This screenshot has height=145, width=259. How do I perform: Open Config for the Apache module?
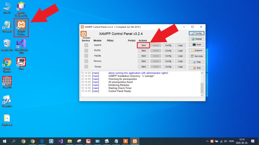168,45
